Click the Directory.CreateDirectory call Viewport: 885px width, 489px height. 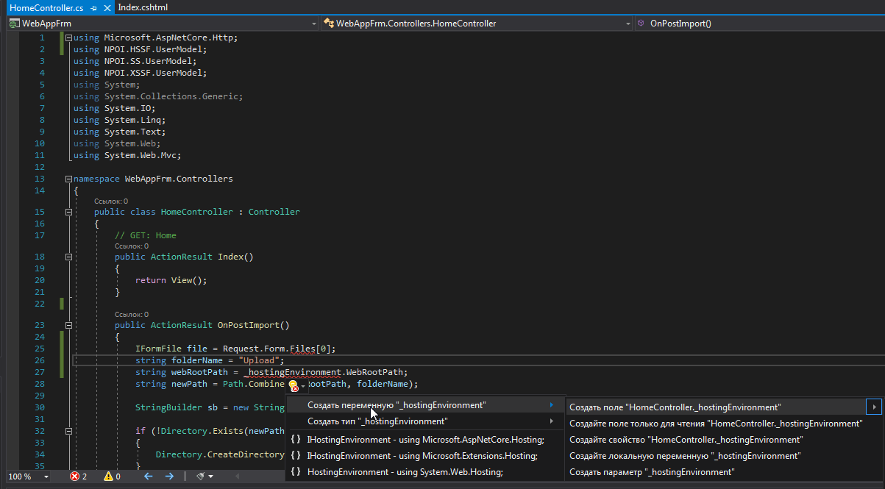pos(219,454)
